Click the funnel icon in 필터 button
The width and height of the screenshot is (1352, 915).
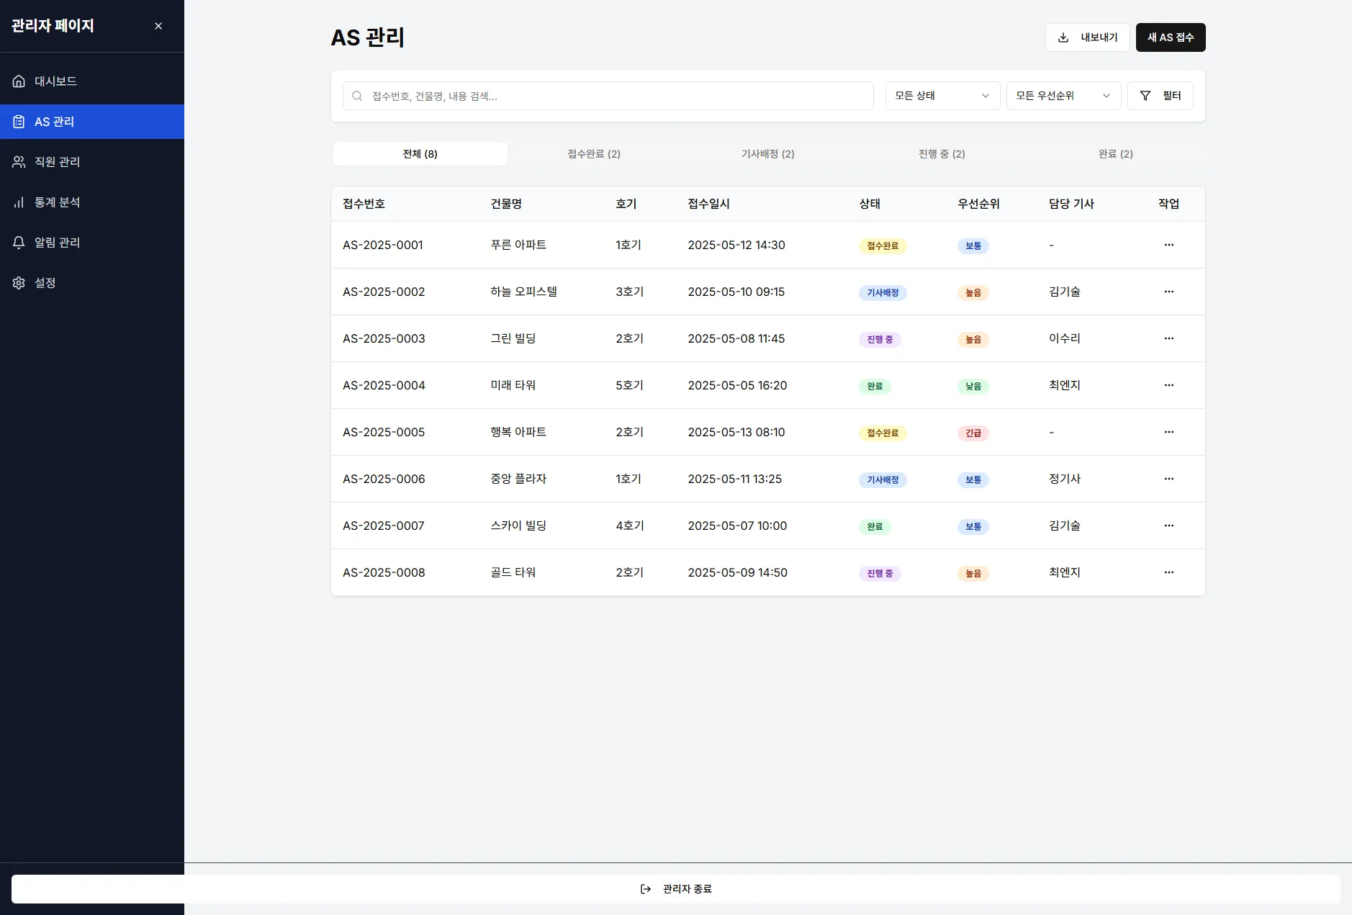1145,96
